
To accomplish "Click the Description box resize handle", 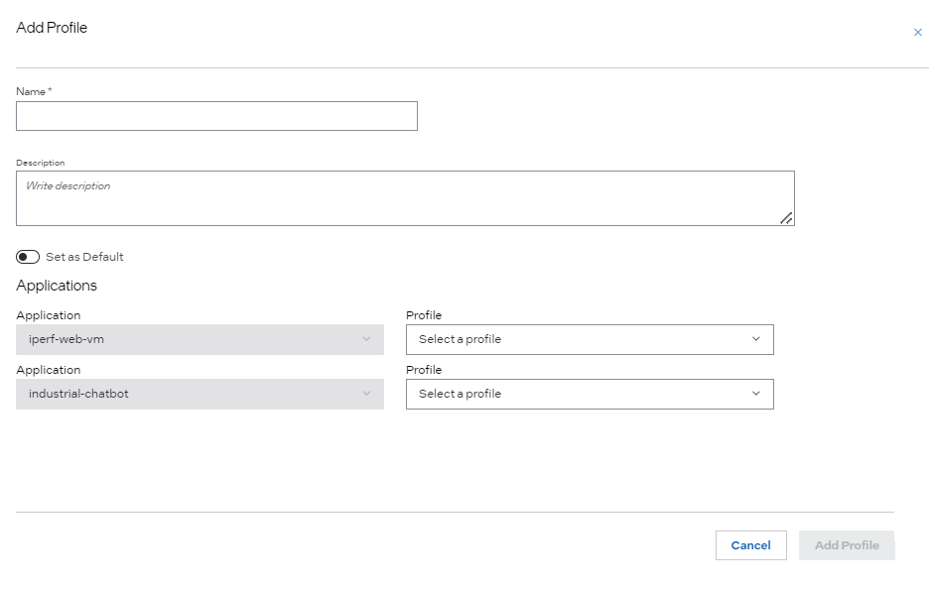I will point(785,218).
